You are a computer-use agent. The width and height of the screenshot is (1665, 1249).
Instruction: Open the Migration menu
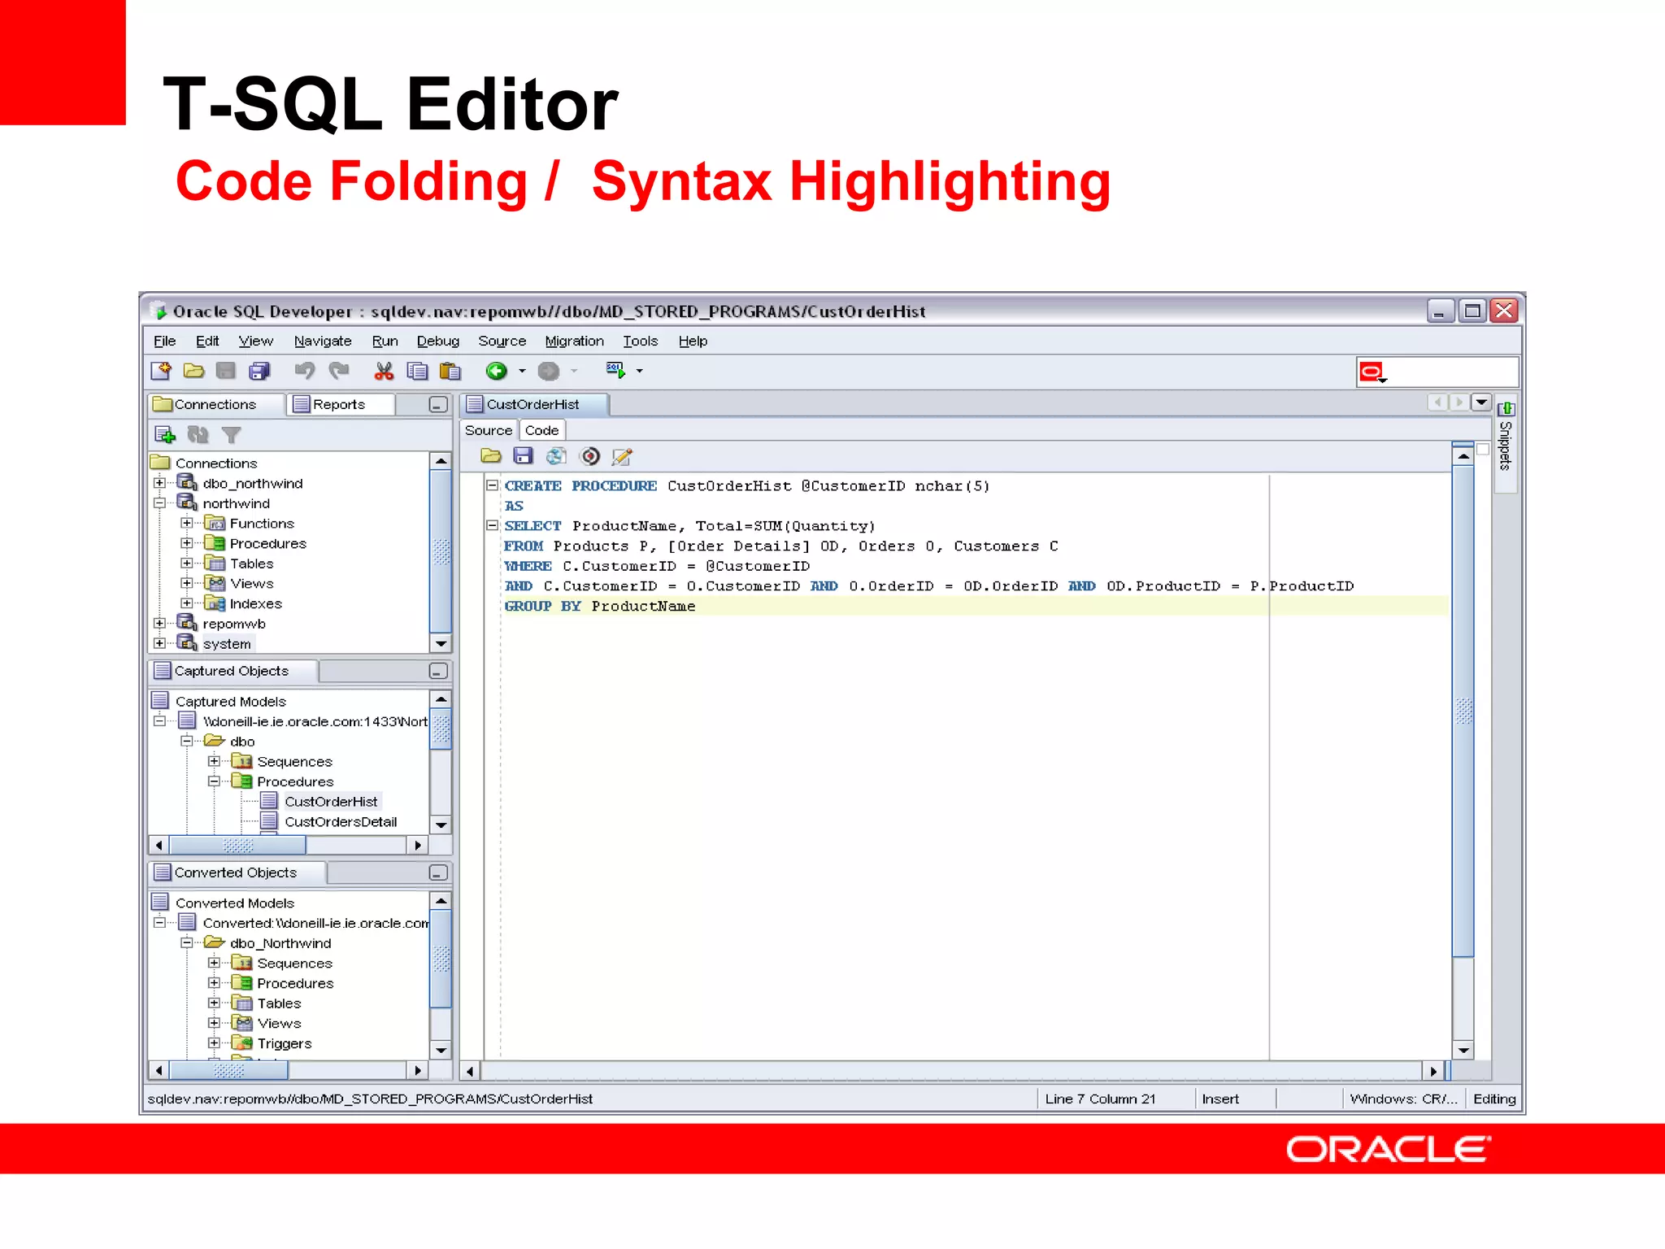tap(574, 342)
